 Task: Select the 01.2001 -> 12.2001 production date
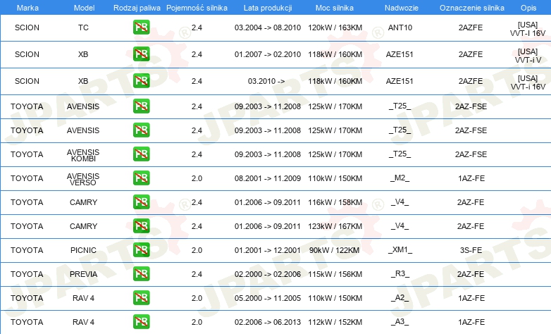[x=268, y=249]
